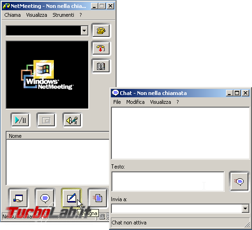Minimize the NetMeeting window
The width and height of the screenshot is (252, 230).
(x=94, y=6)
